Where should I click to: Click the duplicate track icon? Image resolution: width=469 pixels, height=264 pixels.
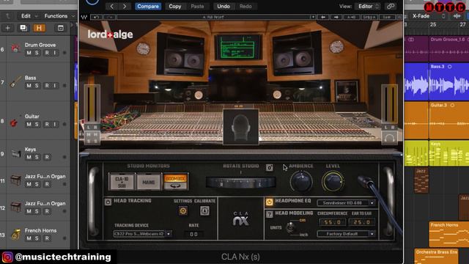click(23, 28)
